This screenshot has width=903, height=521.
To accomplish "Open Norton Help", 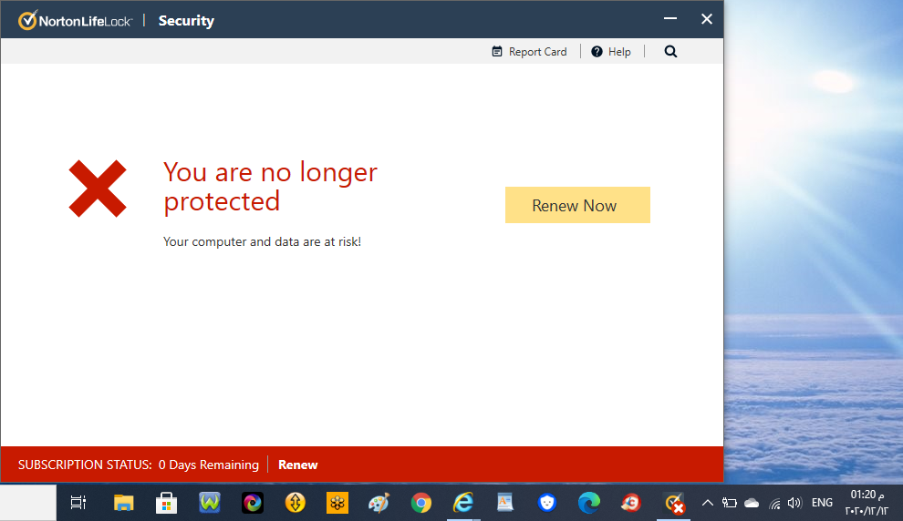I will pyautogui.click(x=611, y=52).
